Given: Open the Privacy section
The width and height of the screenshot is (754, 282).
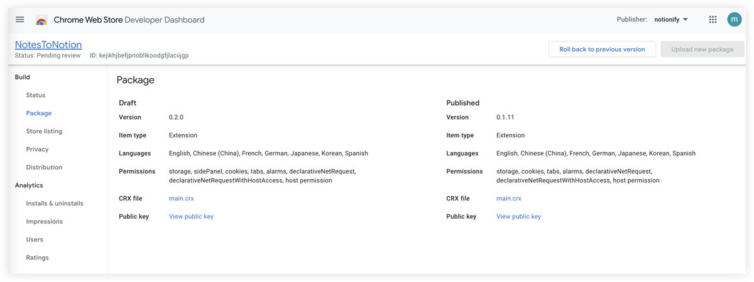Looking at the screenshot, I should [37, 149].
